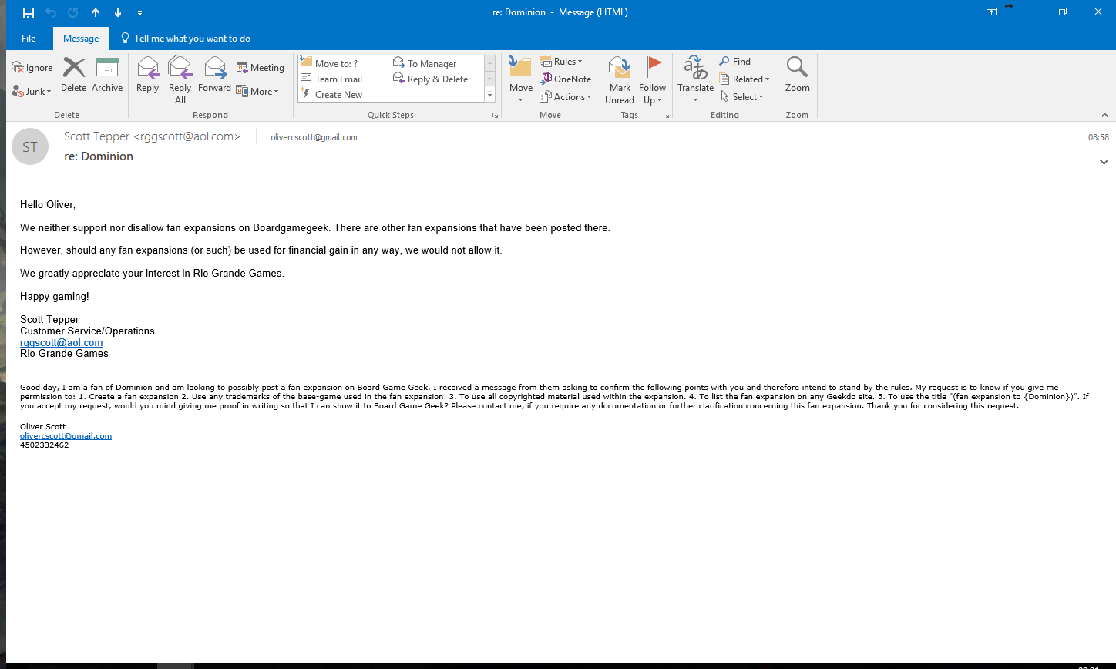The height and width of the screenshot is (669, 1116).
Task: Collapse the ribbon with the chevron
Action: point(1104,115)
